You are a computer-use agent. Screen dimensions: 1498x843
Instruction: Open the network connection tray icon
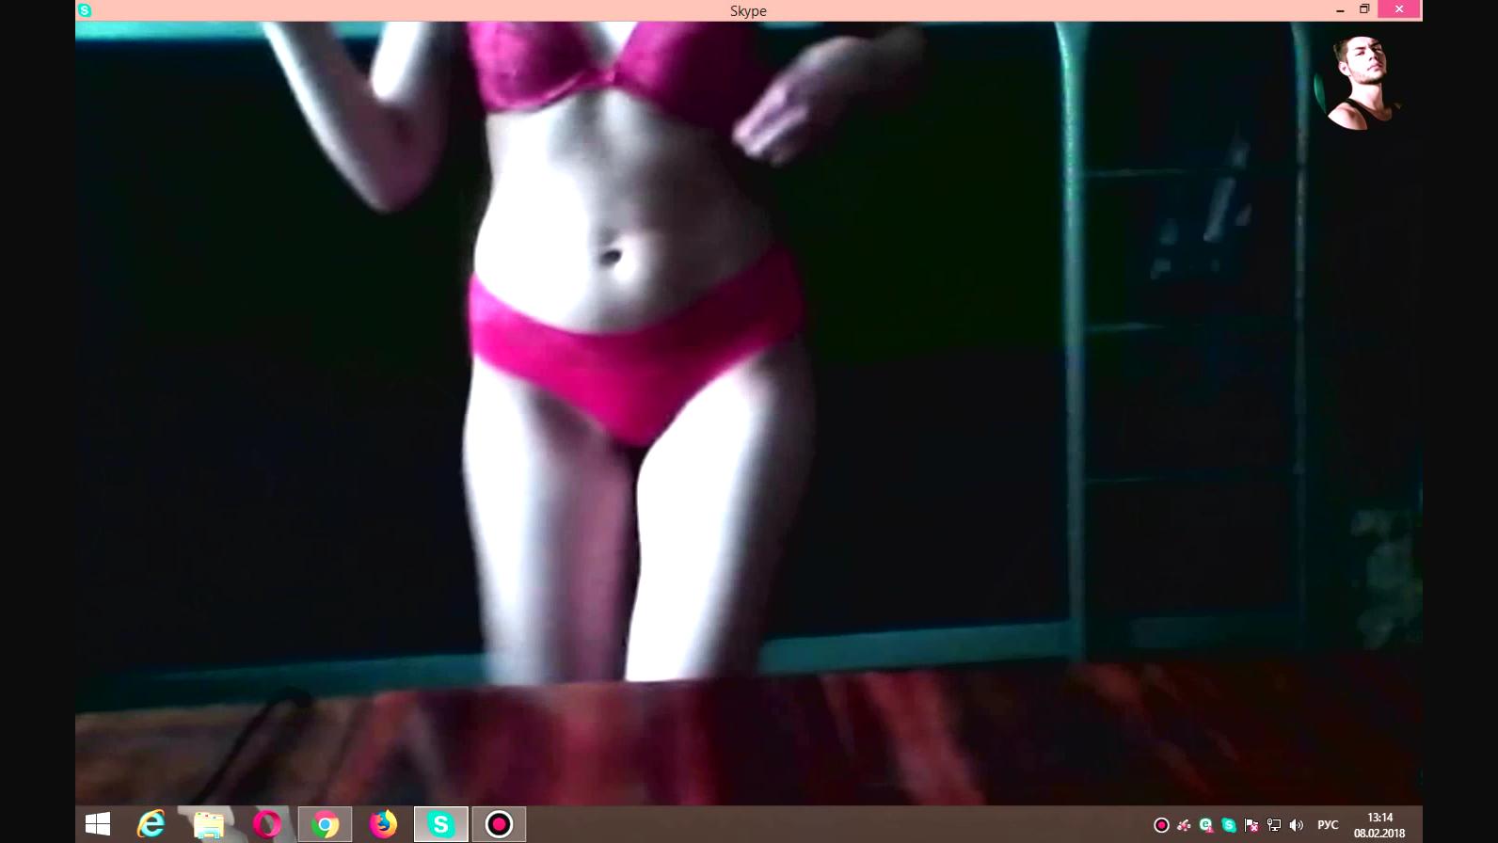coord(1274,825)
